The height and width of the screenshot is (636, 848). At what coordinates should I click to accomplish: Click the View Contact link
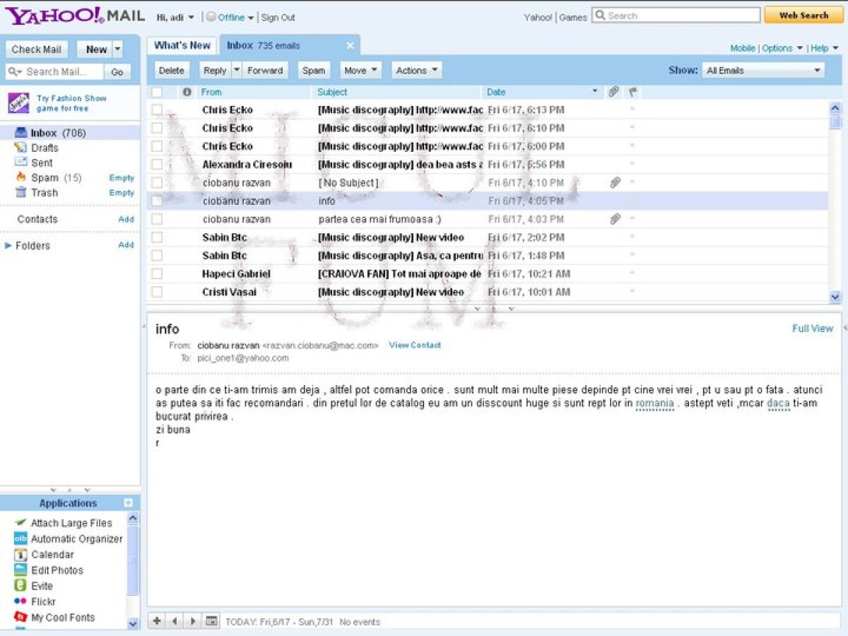point(415,345)
